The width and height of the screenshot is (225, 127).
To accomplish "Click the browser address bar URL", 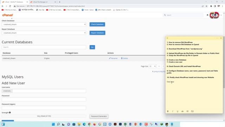I will coord(56,6).
